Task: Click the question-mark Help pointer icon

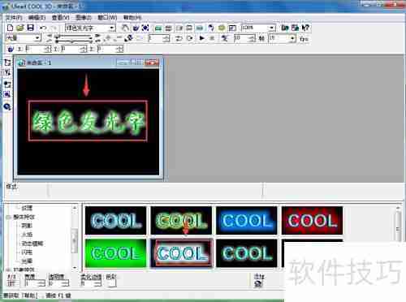Action: click(305, 28)
